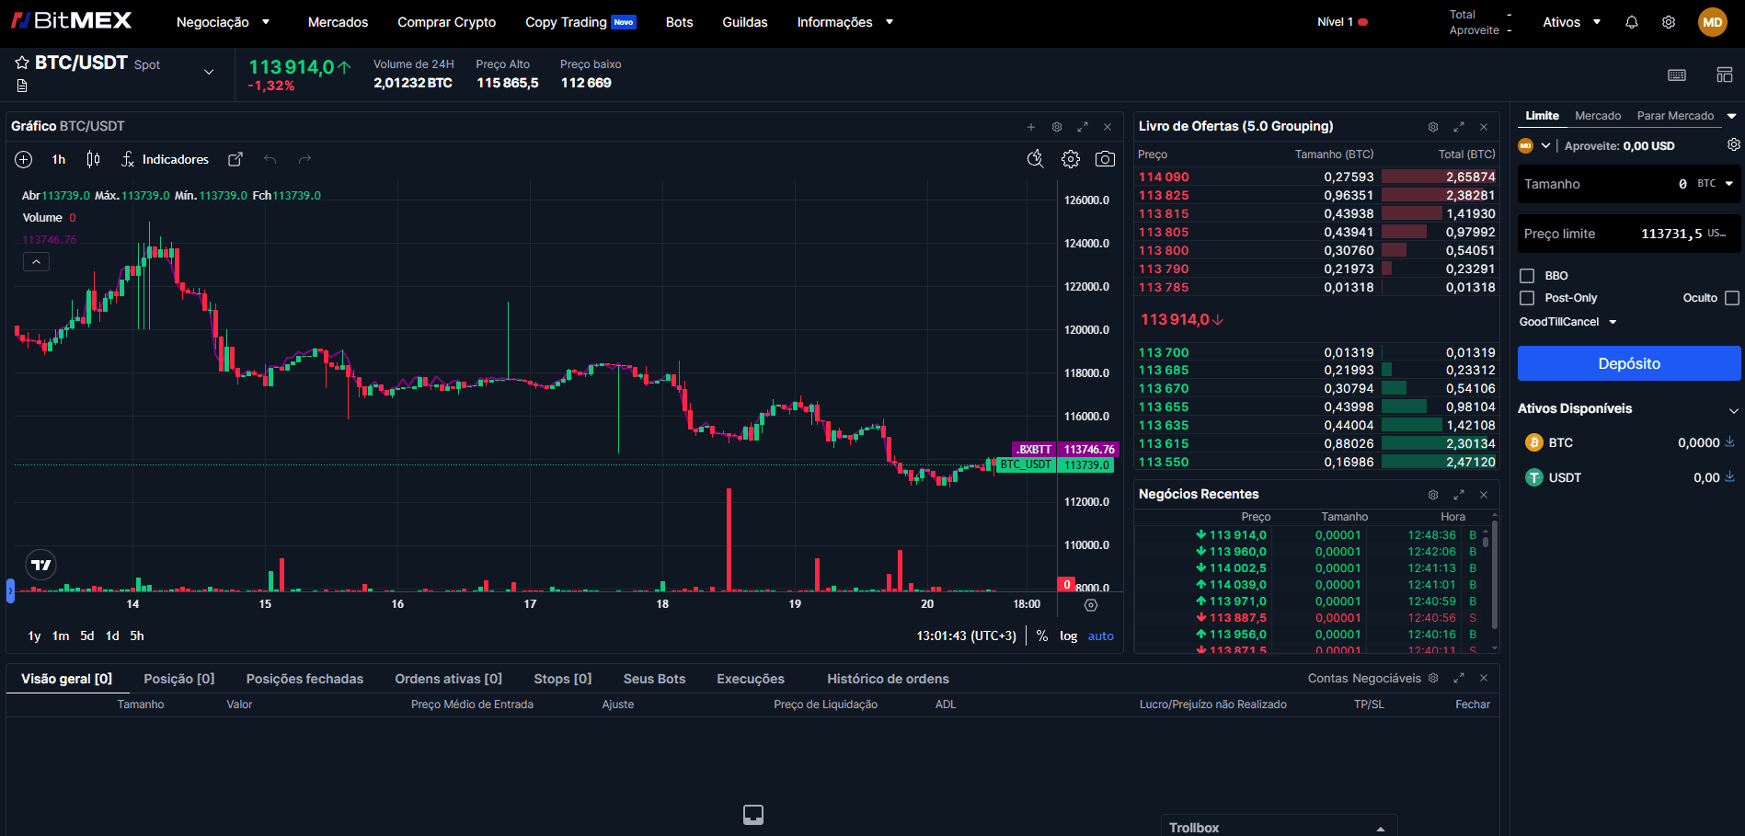
Task: Open order form settings gear
Action: 1733,145
